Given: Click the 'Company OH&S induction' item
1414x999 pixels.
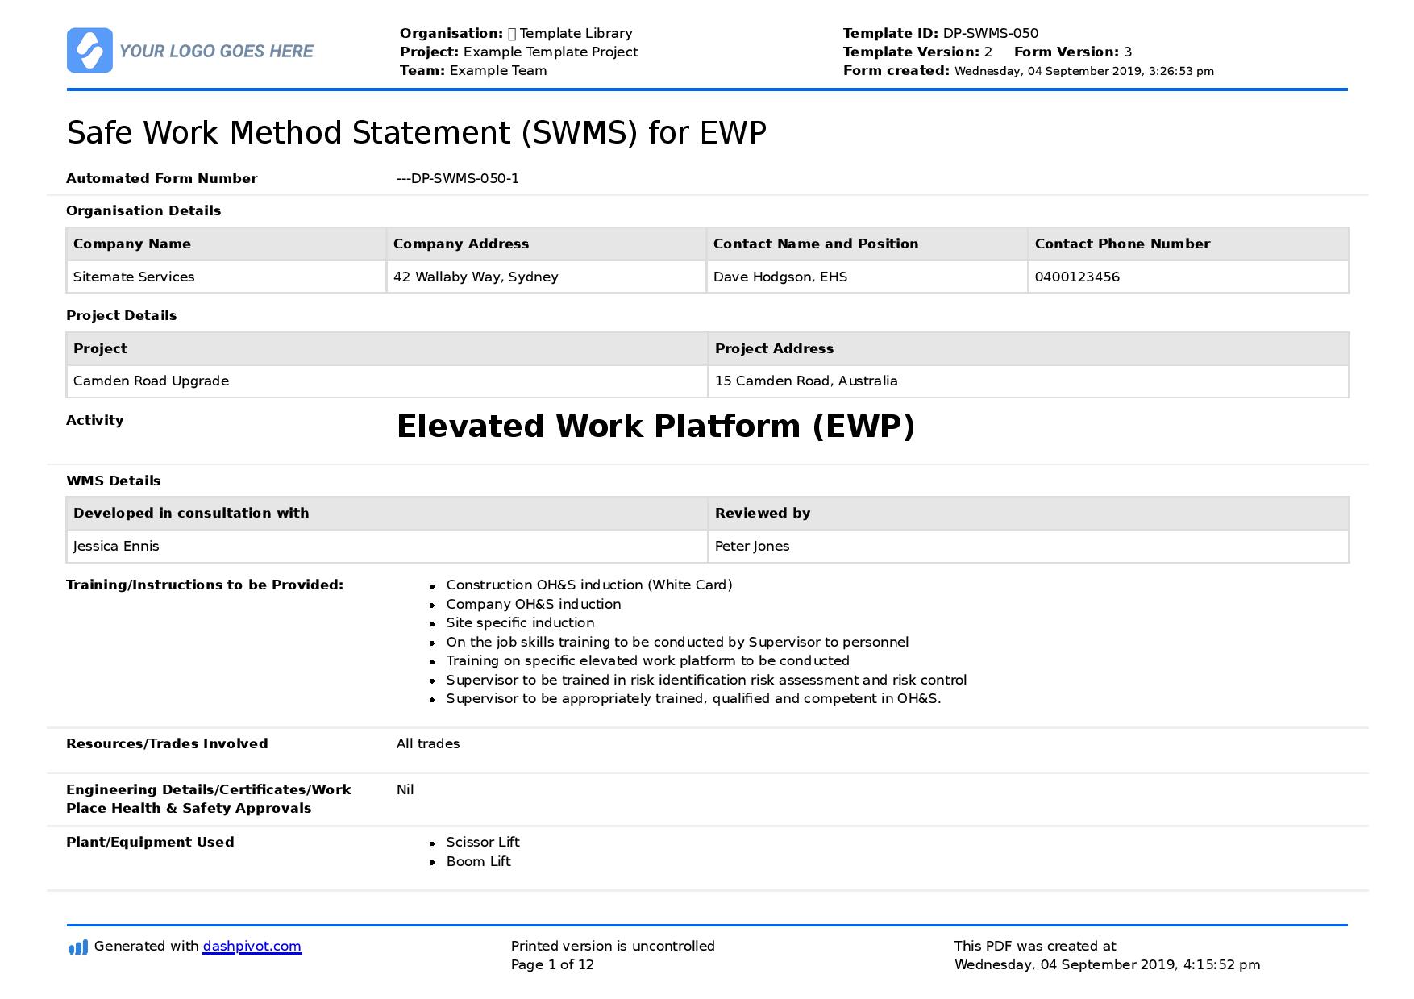Looking at the screenshot, I should tap(534, 604).
